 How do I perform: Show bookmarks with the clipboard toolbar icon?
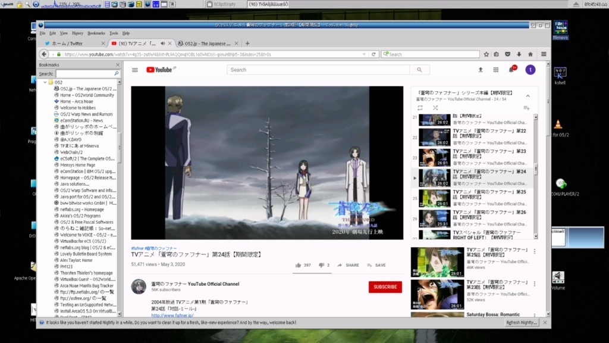point(497,54)
